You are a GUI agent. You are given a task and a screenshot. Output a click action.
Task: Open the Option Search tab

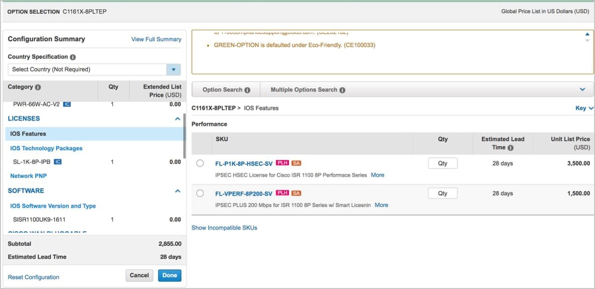click(x=226, y=90)
